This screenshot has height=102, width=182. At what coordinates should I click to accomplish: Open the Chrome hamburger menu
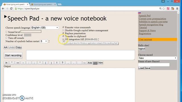[177, 8]
